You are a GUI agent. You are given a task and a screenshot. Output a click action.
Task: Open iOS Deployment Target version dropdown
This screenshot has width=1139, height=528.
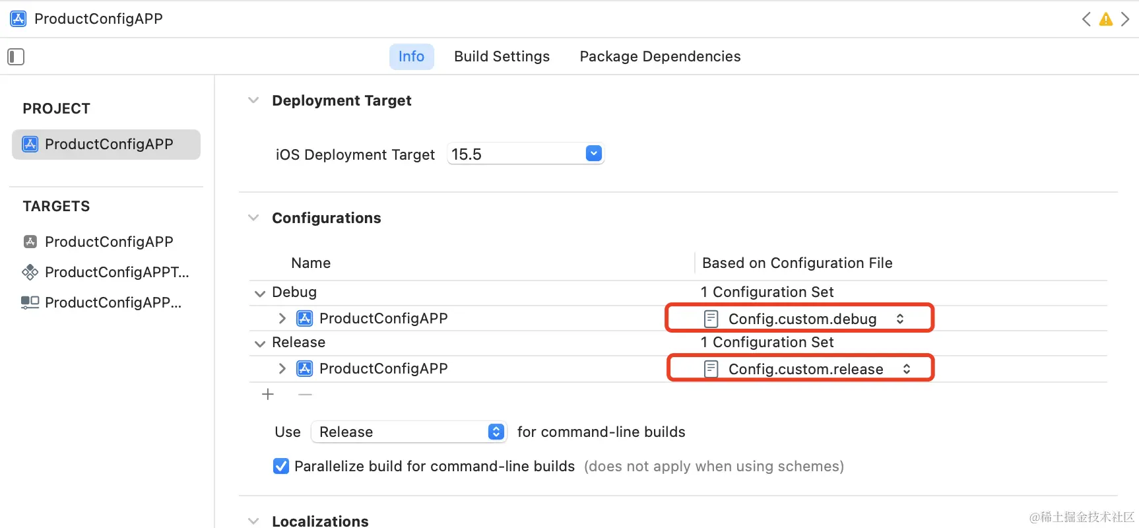click(594, 154)
